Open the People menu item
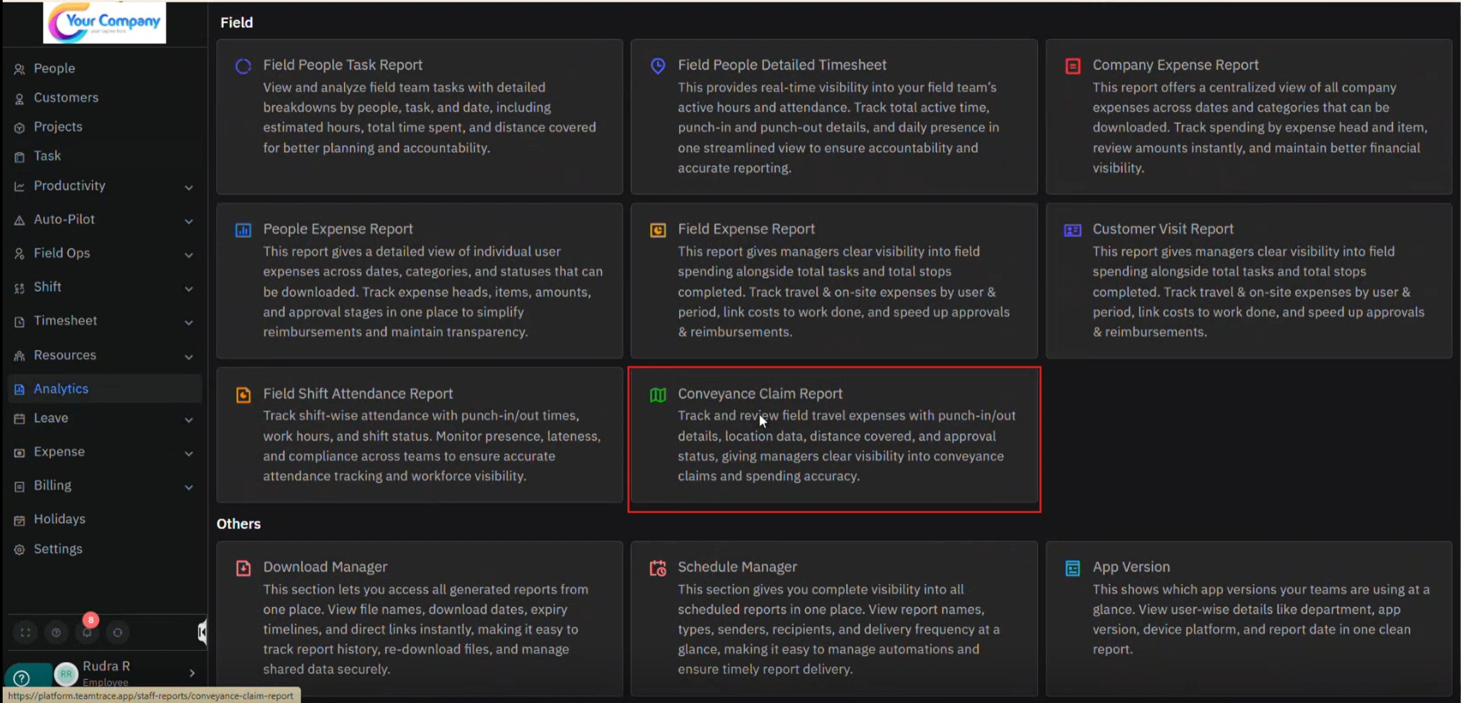 pyautogui.click(x=54, y=69)
